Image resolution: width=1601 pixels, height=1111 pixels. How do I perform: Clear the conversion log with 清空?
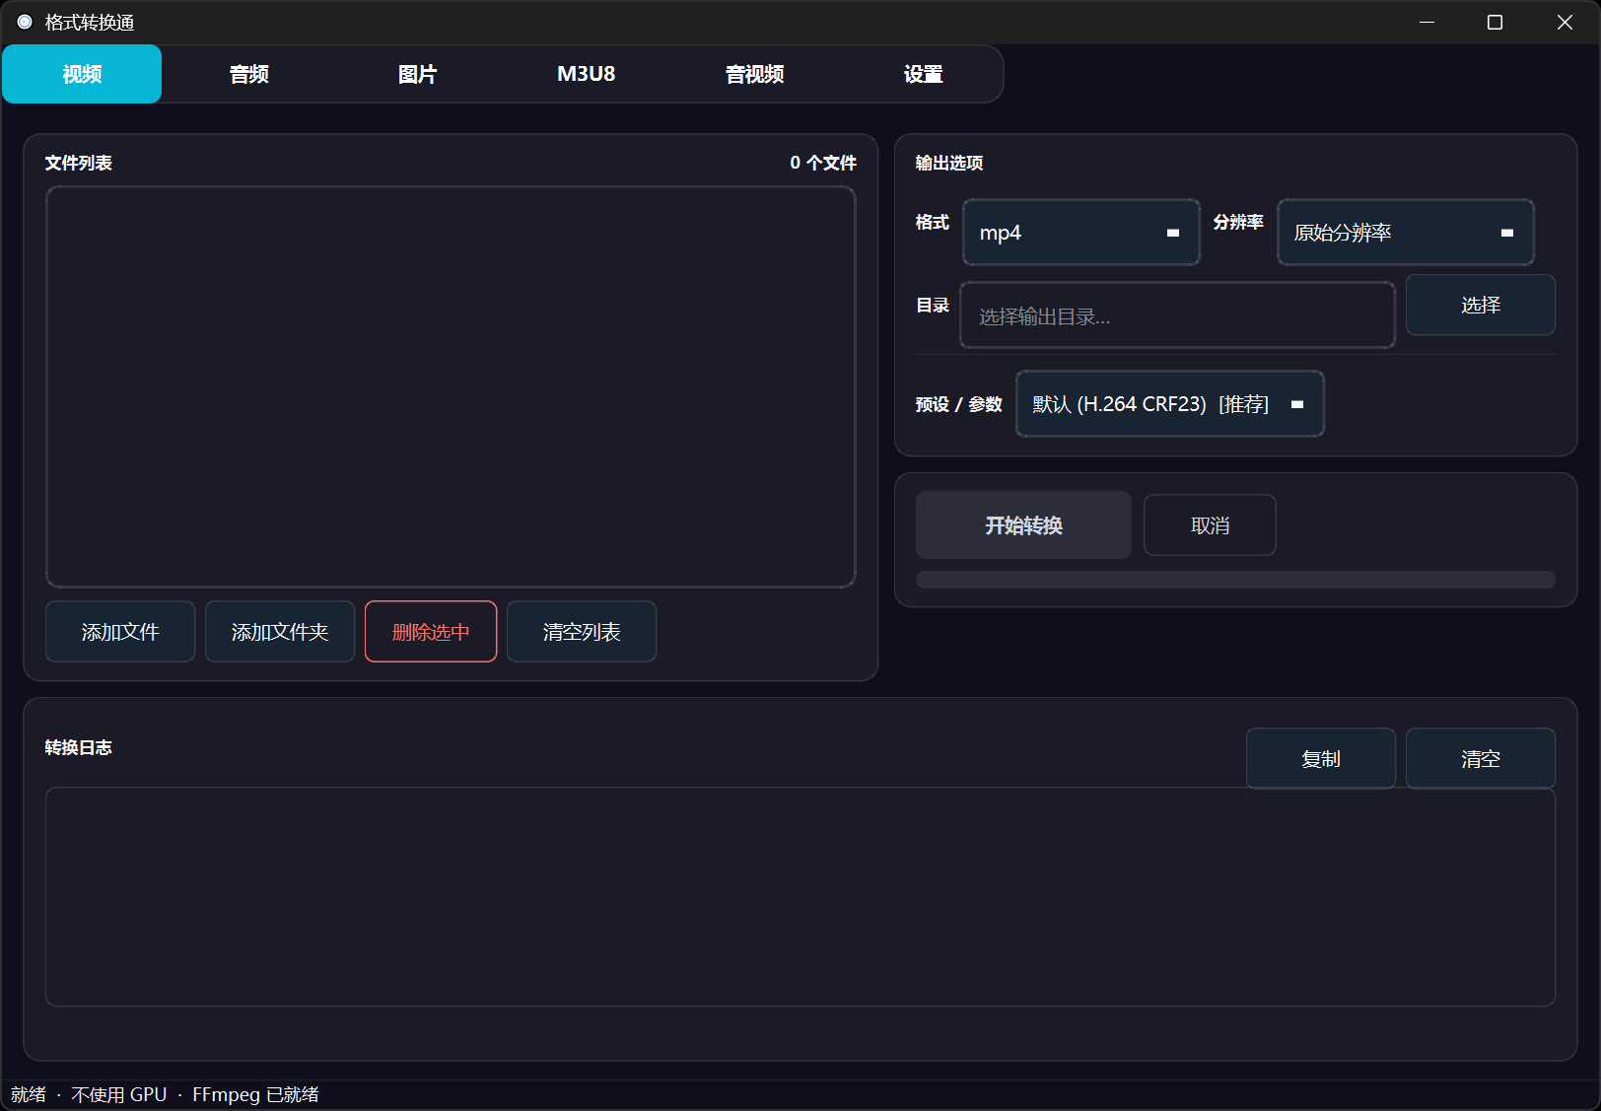(1481, 759)
